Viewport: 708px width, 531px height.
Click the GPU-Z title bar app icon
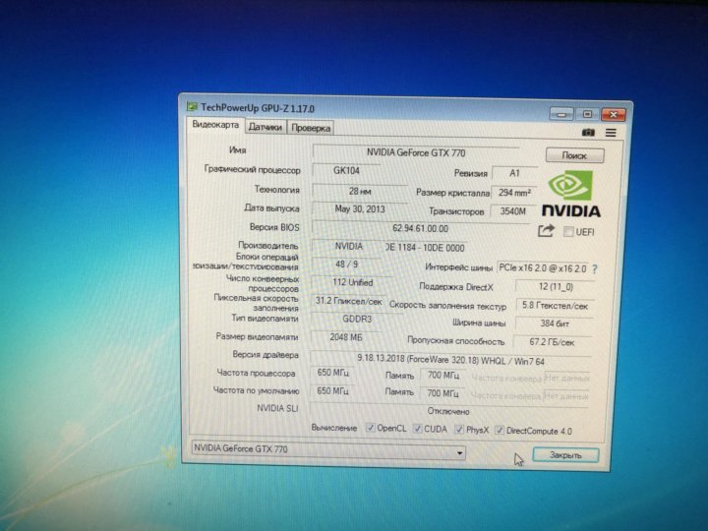tap(193, 106)
